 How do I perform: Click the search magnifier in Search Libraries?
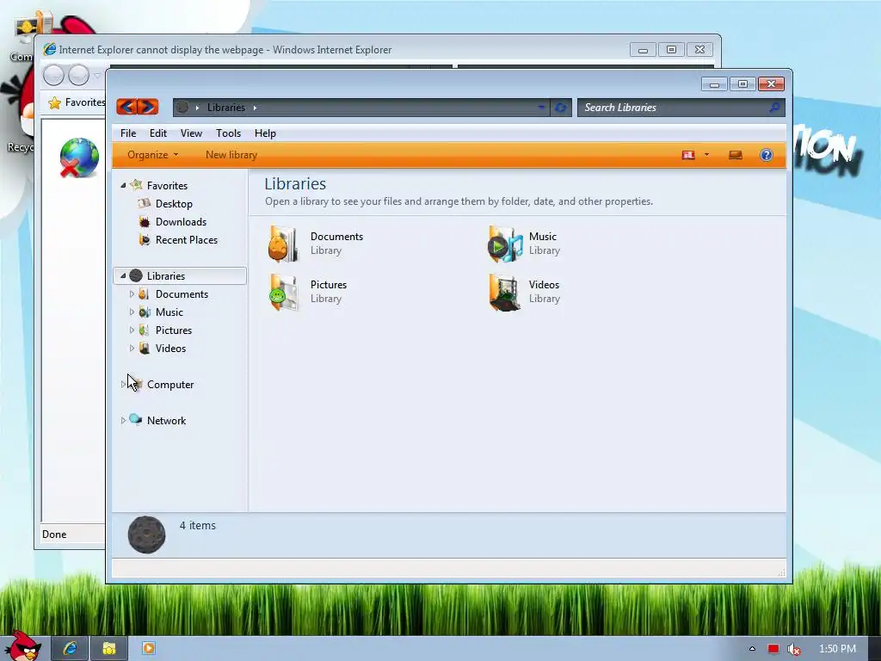click(774, 108)
